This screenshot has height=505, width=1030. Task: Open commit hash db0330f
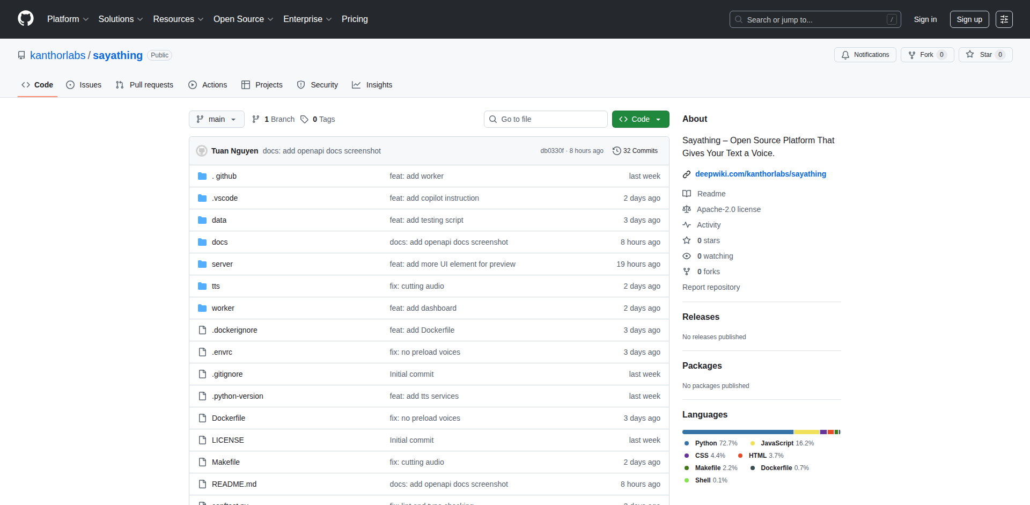pyautogui.click(x=552, y=151)
